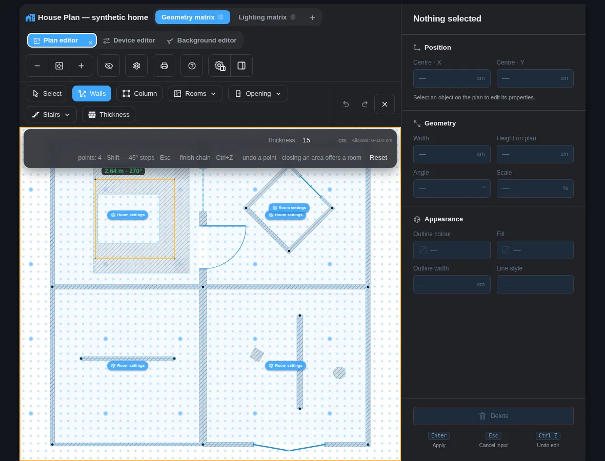Close the tool with the X beside redo
Image resolution: width=605 pixels, height=461 pixels.
click(385, 104)
